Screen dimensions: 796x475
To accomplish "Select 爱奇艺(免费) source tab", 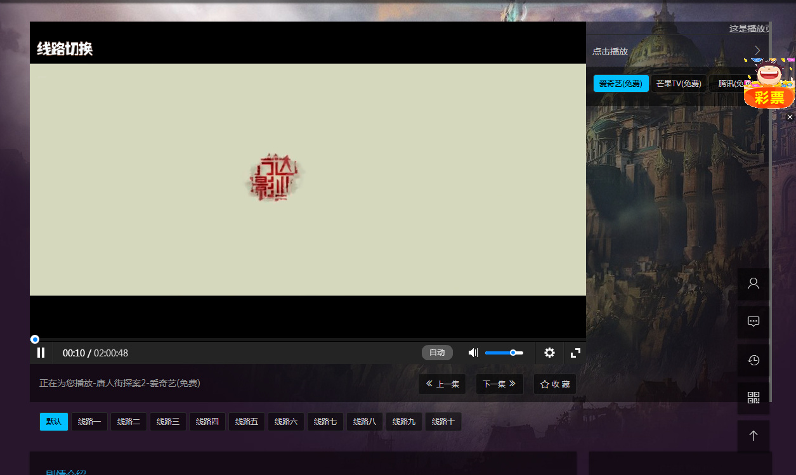I will point(621,84).
